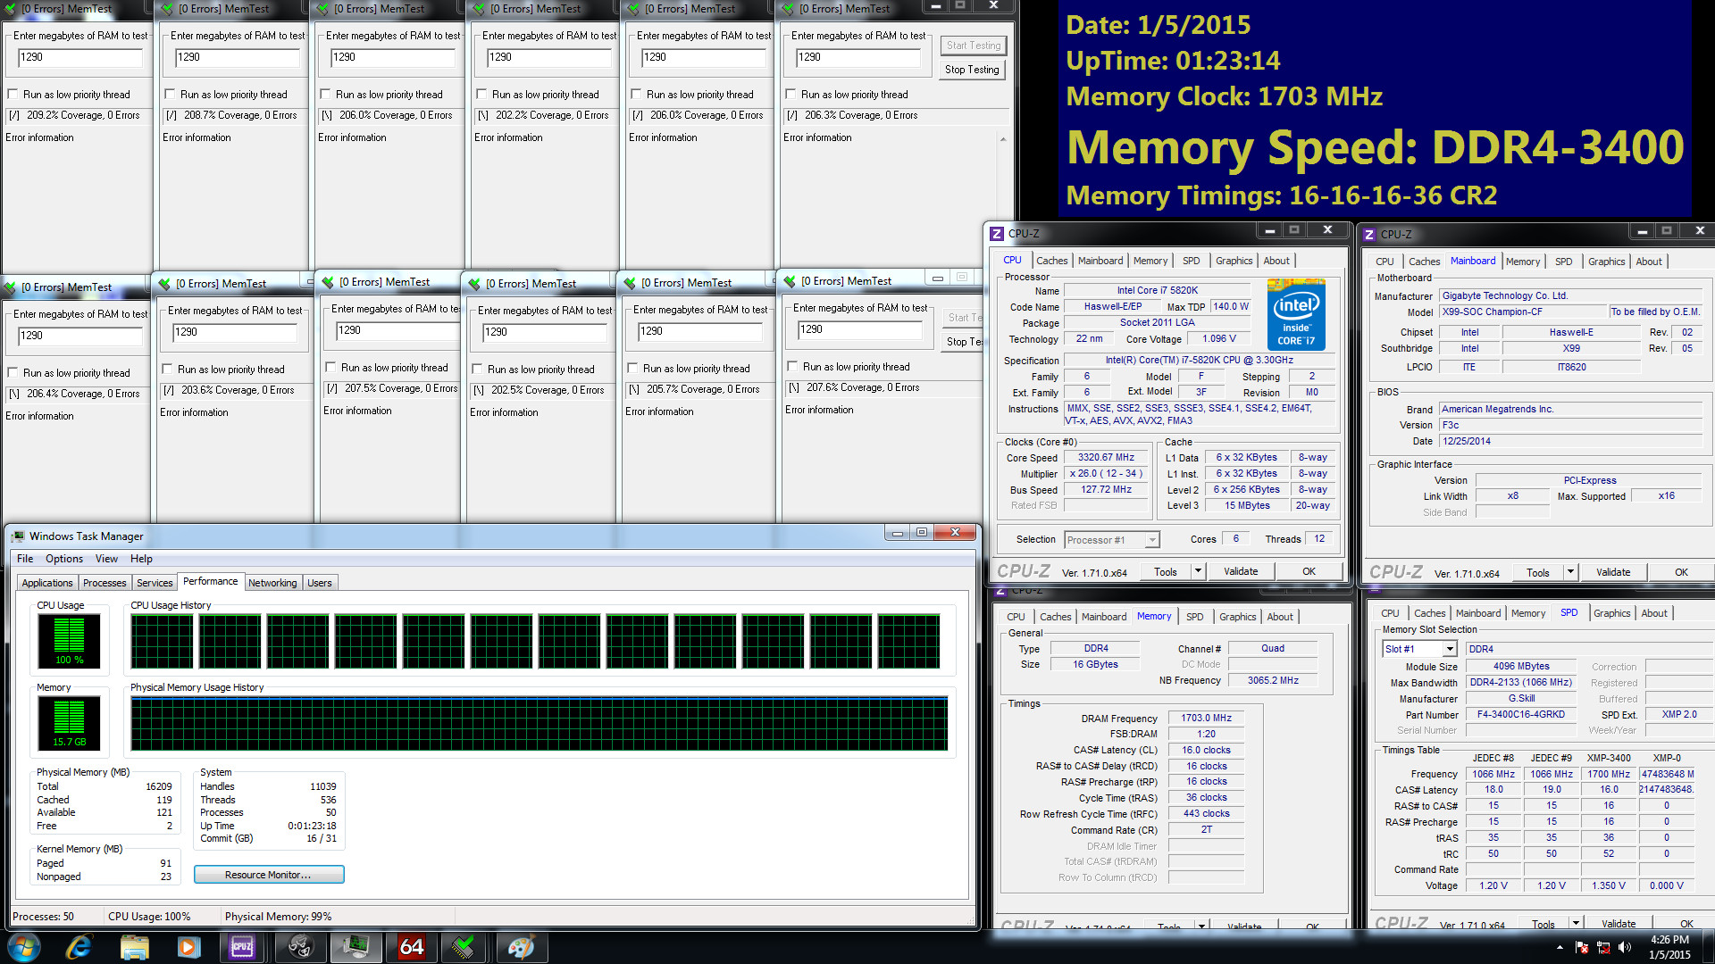
Task: Click the Networking tab in Task Manager
Action: (x=273, y=581)
